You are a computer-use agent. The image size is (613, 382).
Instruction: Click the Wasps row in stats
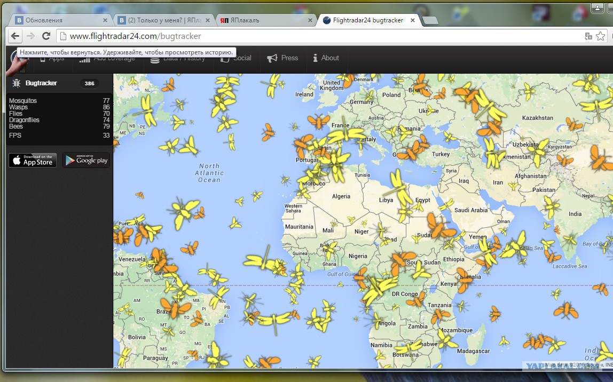59,107
